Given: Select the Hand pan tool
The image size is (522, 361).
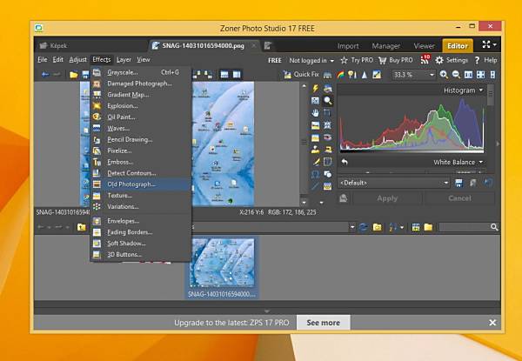Looking at the screenshot, I should click(x=315, y=113).
